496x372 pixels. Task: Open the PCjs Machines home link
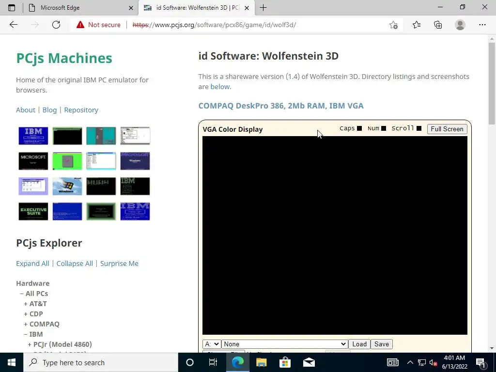64,58
